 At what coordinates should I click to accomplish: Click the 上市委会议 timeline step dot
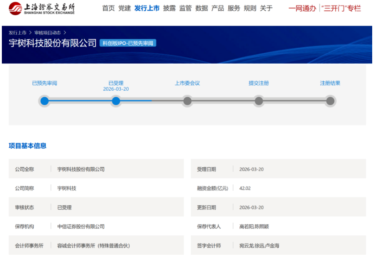[x=187, y=101]
